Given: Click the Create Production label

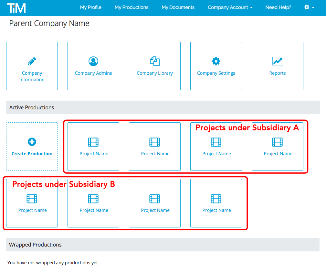Looking at the screenshot, I should [32, 154].
